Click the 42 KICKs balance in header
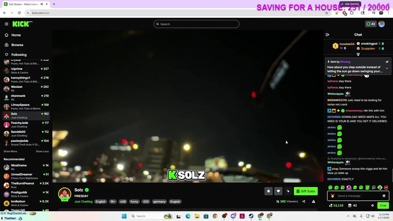 371,24
